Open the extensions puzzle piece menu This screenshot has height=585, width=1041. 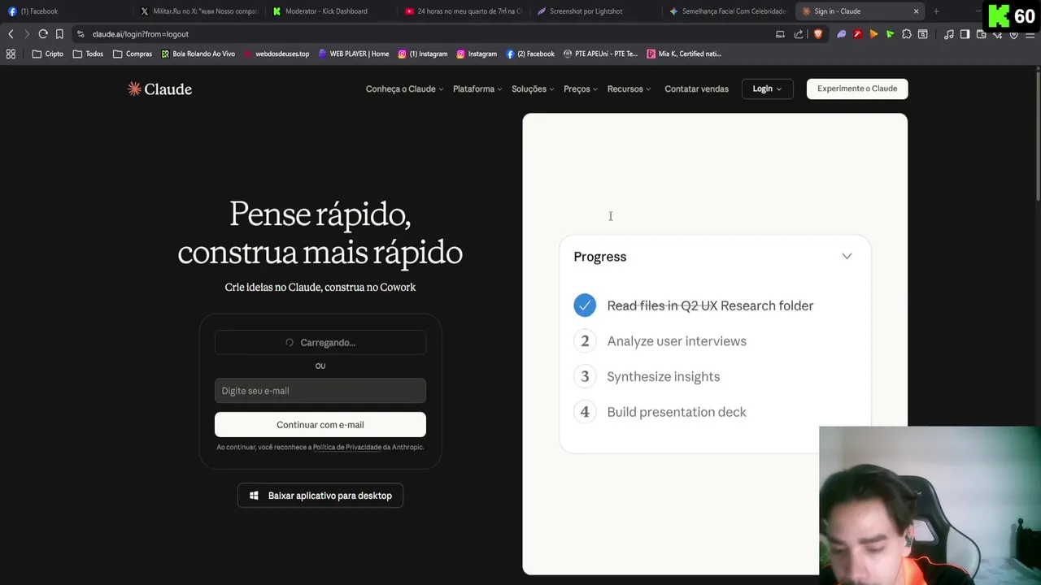point(906,34)
